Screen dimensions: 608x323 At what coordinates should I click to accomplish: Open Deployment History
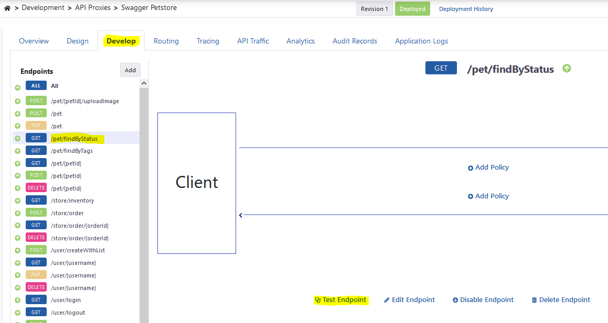click(x=466, y=8)
